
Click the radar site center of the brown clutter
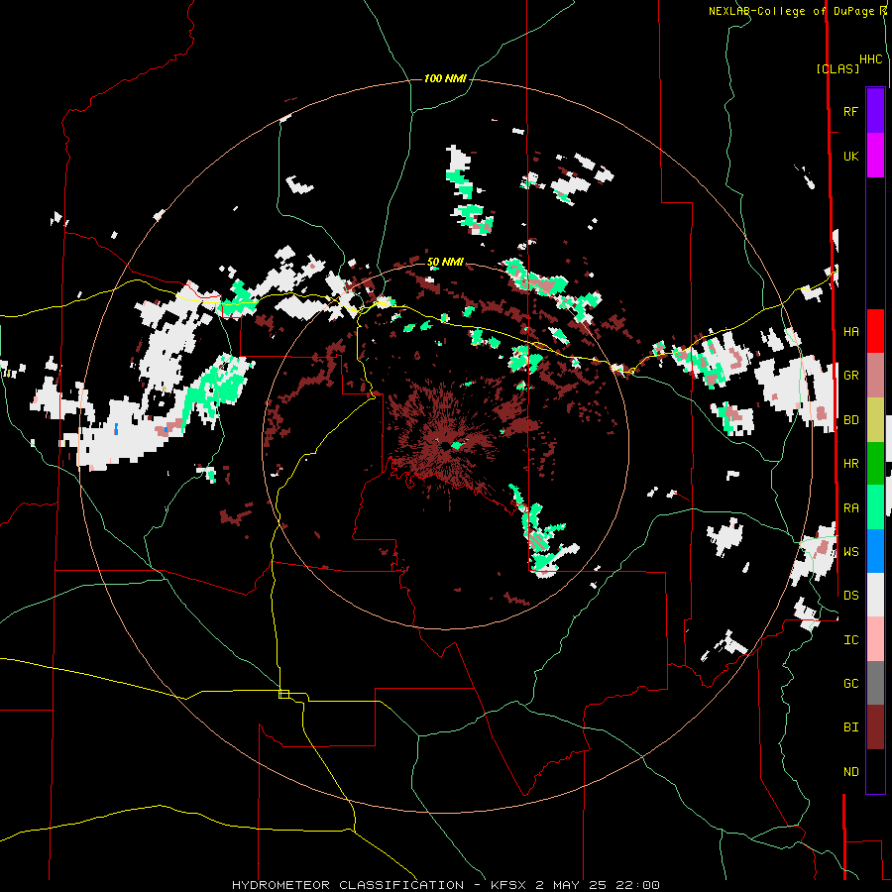point(445,445)
